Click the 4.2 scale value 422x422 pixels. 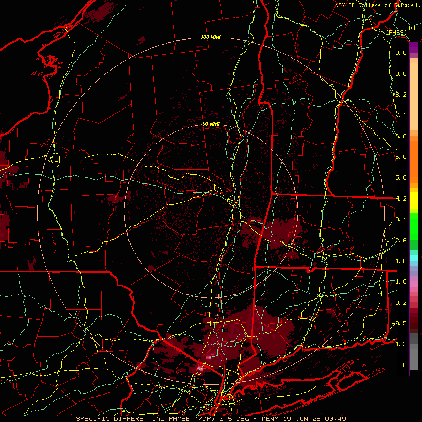pyautogui.click(x=401, y=199)
